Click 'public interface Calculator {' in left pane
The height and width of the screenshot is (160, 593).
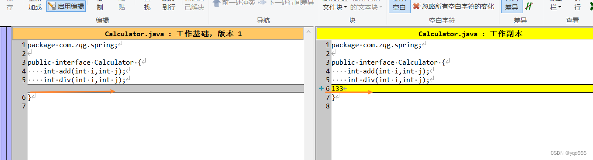pyautogui.click(x=84, y=62)
